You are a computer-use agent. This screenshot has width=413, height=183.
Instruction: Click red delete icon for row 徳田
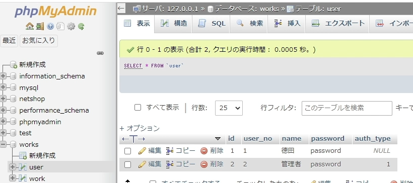204,151
